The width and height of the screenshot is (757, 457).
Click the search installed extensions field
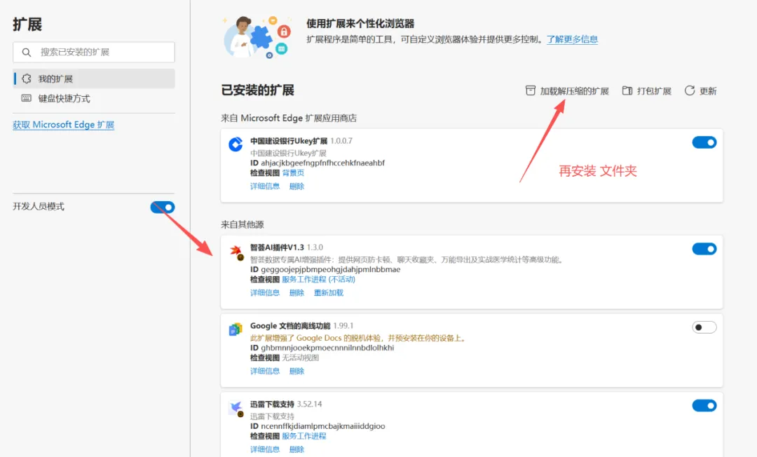(x=94, y=52)
